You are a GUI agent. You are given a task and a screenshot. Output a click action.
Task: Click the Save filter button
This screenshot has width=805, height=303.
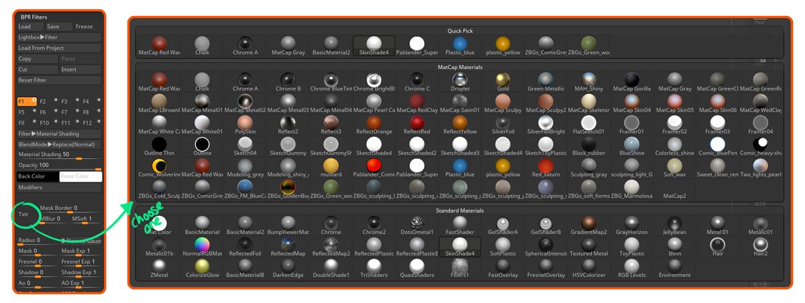59,27
